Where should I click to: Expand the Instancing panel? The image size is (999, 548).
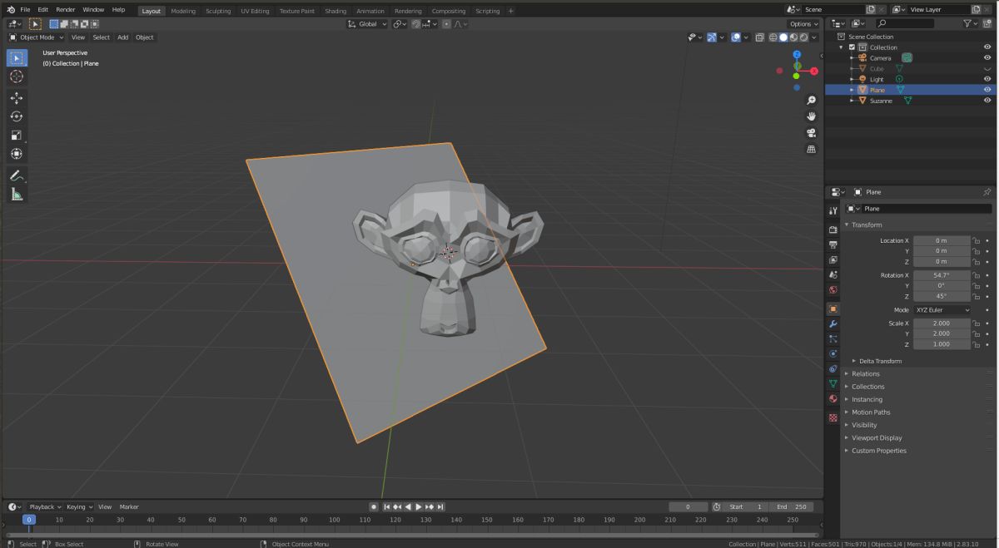click(867, 399)
